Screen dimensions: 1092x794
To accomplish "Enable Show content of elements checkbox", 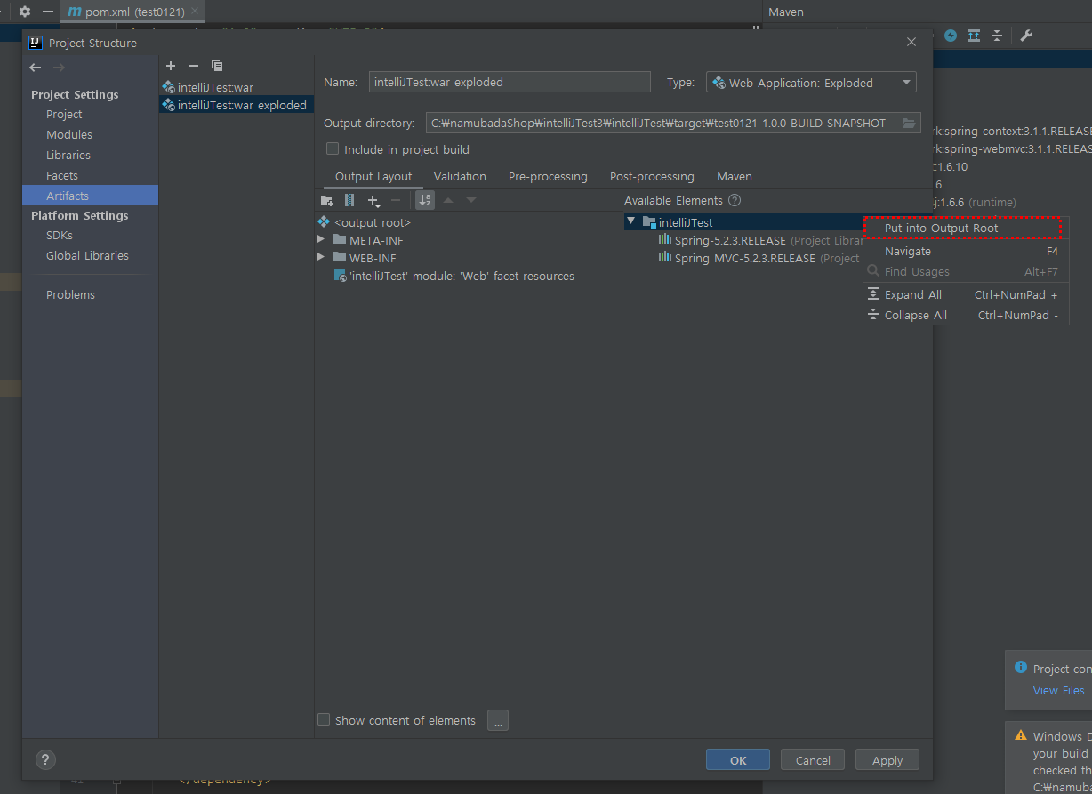I will tap(324, 719).
